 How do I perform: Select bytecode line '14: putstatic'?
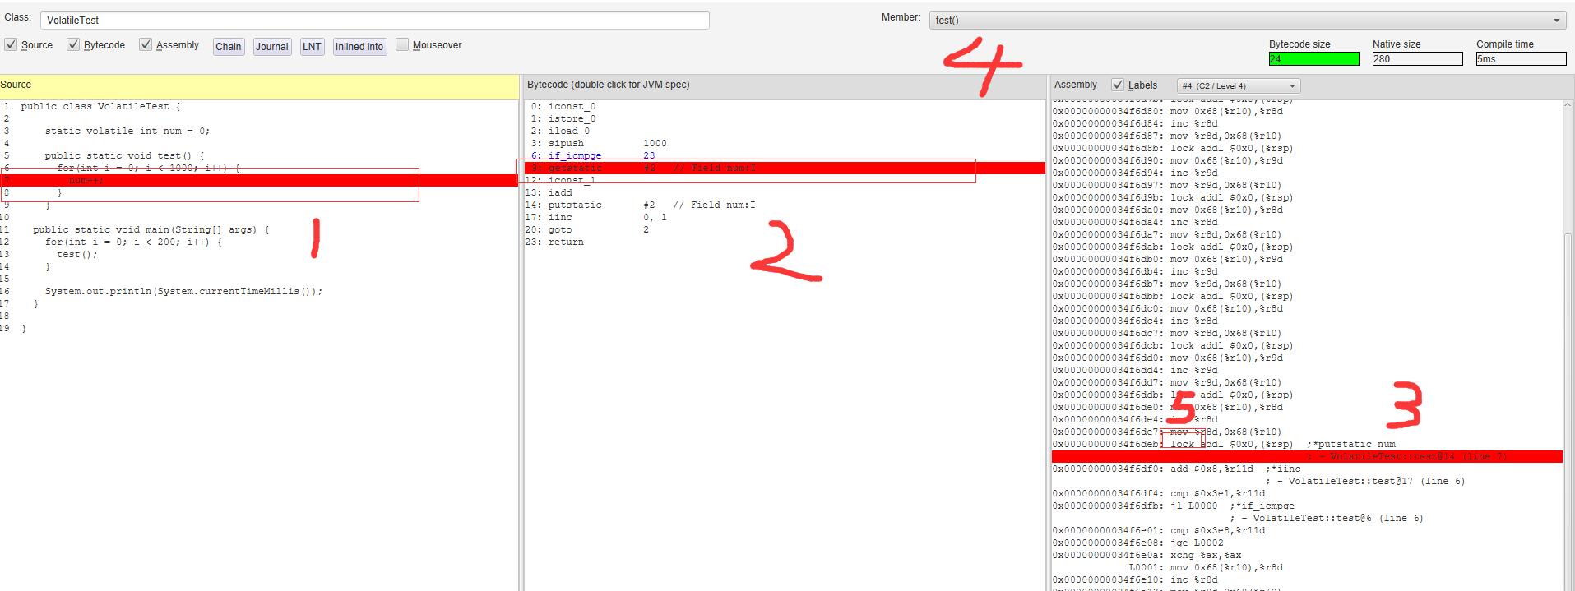[x=641, y=205]
